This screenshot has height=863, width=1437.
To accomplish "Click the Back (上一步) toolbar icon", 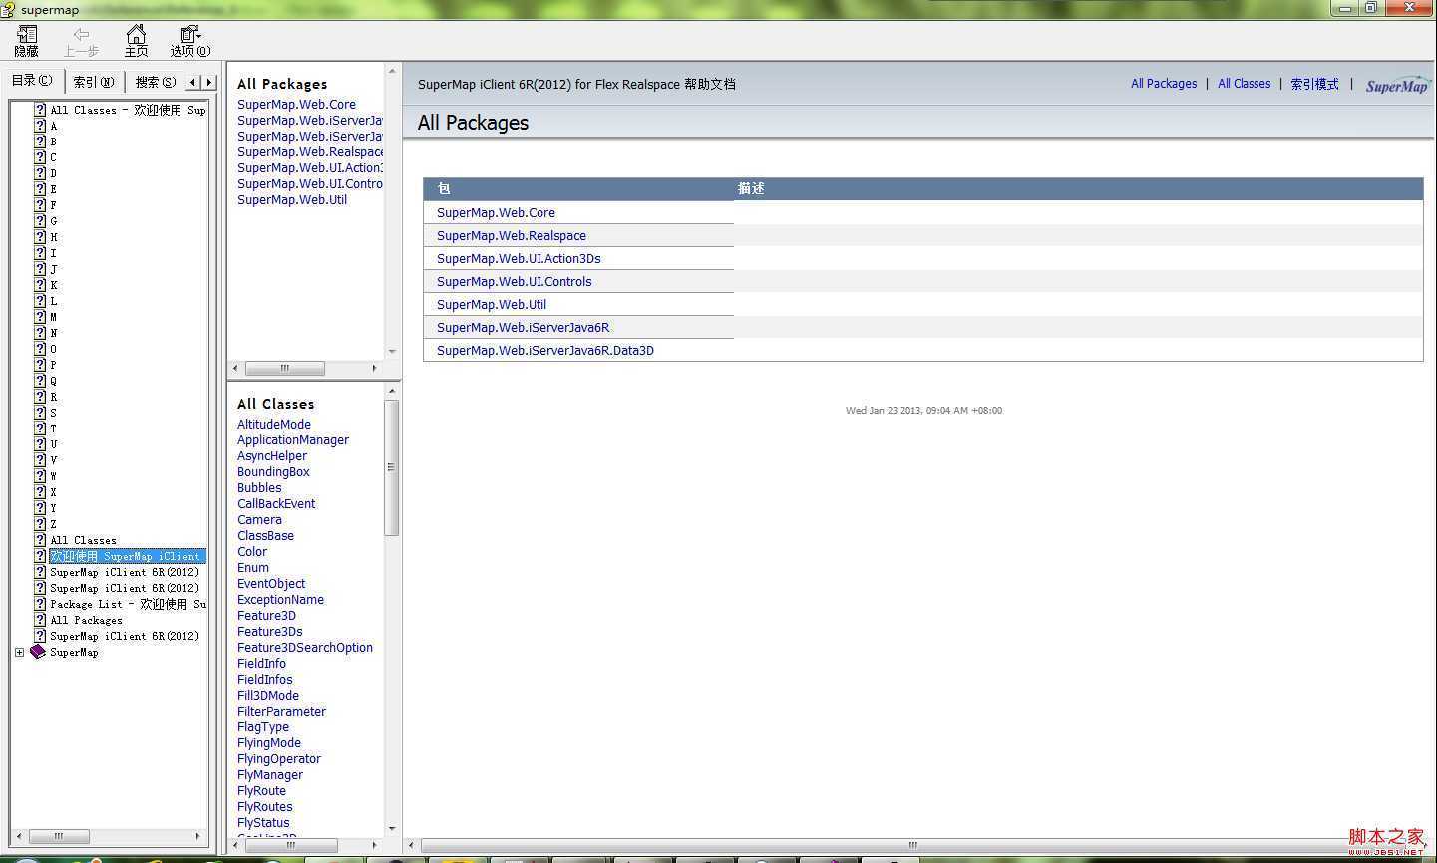I will pos(81,41).
